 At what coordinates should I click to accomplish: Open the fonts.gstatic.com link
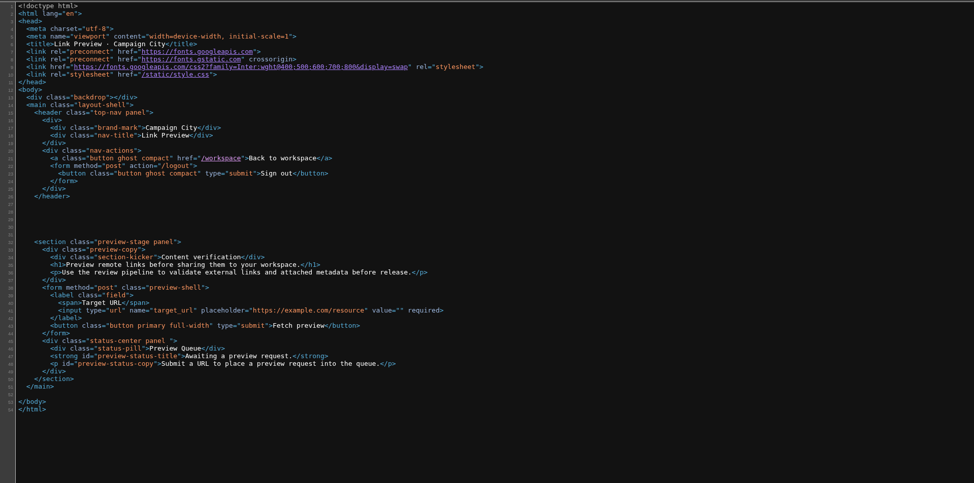tap(191, 59)
